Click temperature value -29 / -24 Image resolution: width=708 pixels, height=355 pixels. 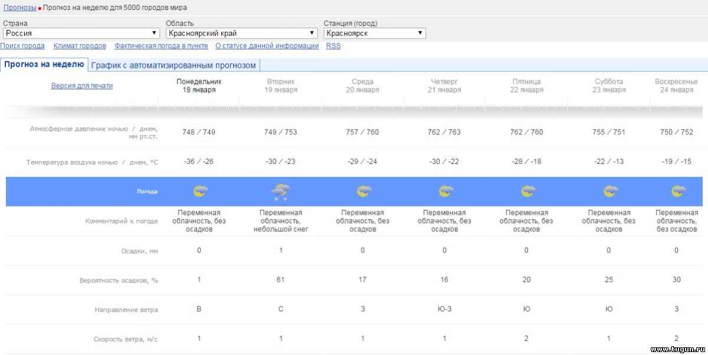click(362, 162)
